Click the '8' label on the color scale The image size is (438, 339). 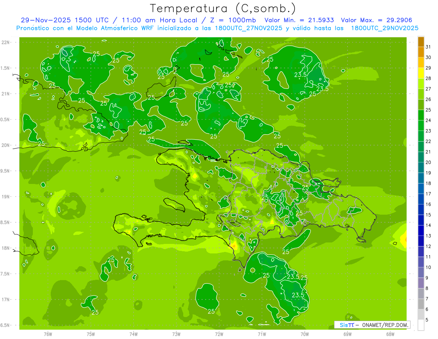click(427, 288)
